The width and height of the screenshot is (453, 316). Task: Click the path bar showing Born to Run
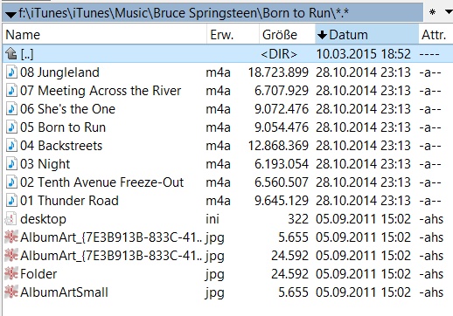point(213,13)
